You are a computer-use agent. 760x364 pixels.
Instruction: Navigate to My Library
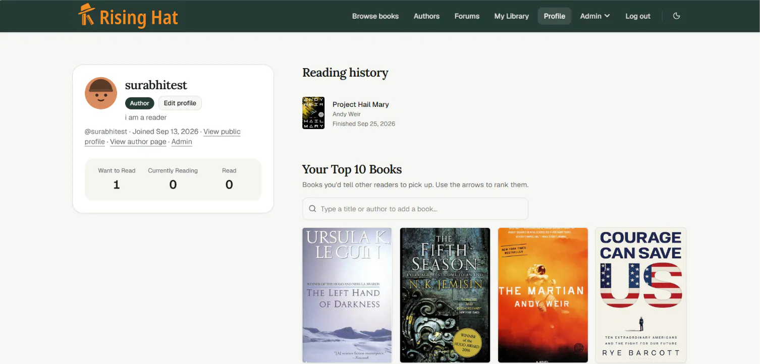click(x=511, y=16)
